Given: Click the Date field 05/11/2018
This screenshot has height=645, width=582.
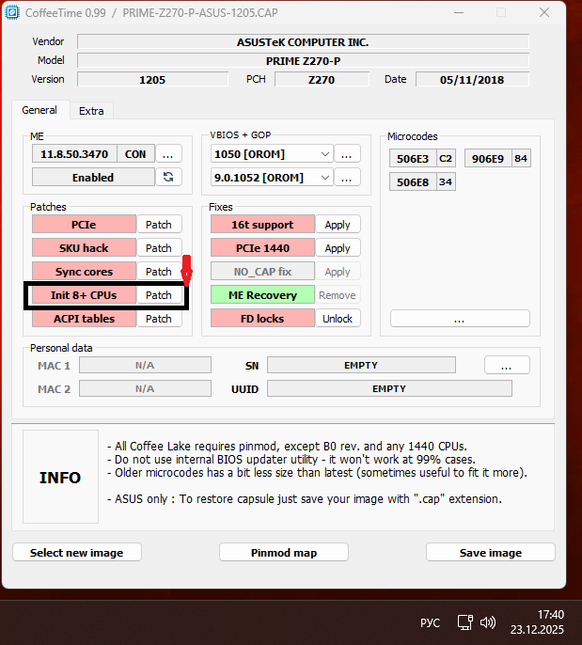Looking at the screenshot, I should click(472, 79).
